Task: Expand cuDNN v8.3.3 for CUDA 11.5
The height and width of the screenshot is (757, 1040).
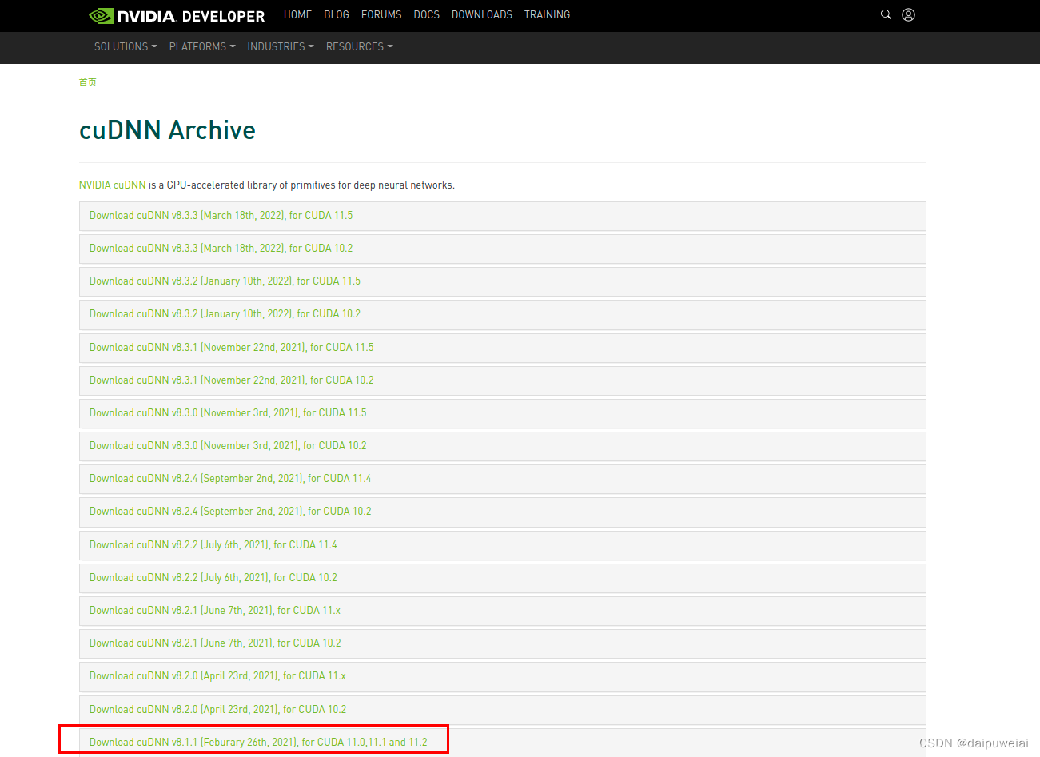Action: (503, 216)
